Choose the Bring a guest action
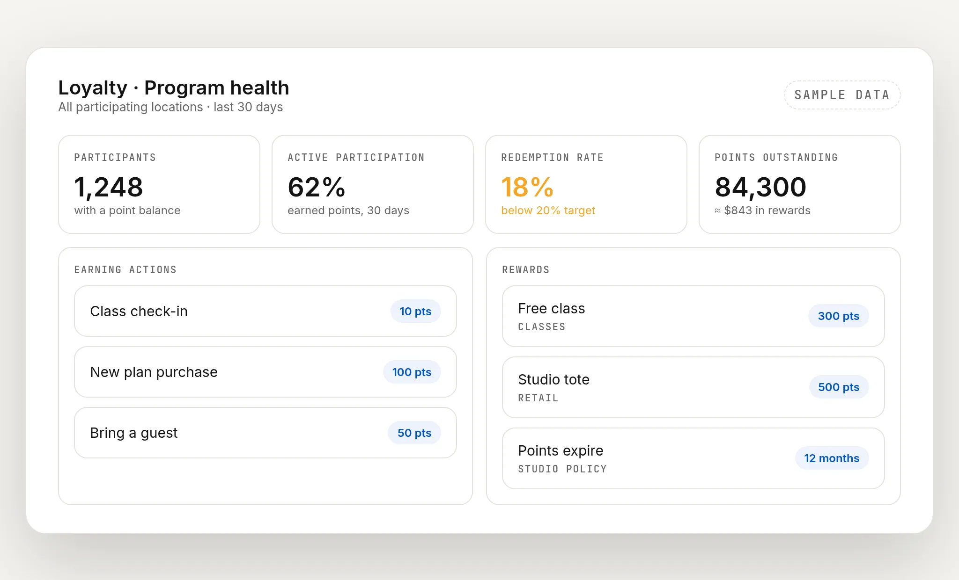959x580 pixels. (x=266, y=433)
